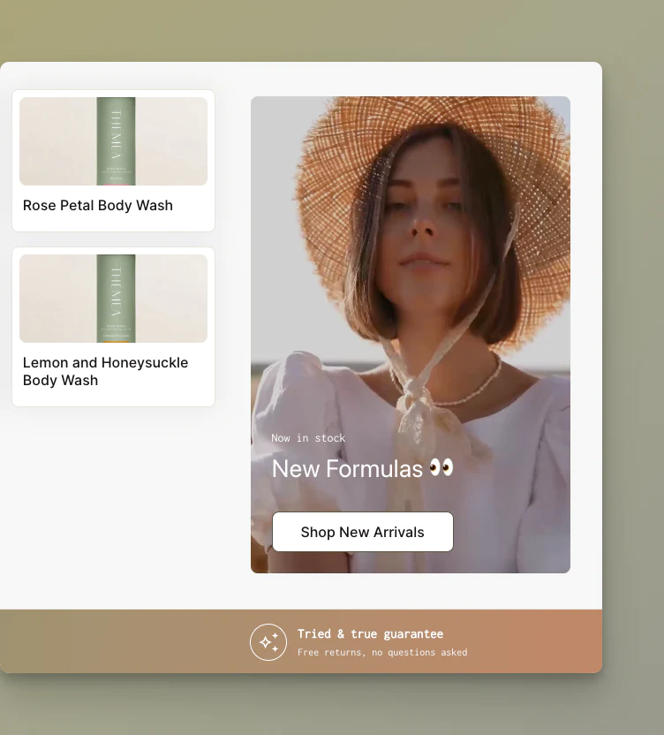Click the green bottle in Lemon Honeysuckle image
Screen dimensions: 664x735
click(116, 299)
